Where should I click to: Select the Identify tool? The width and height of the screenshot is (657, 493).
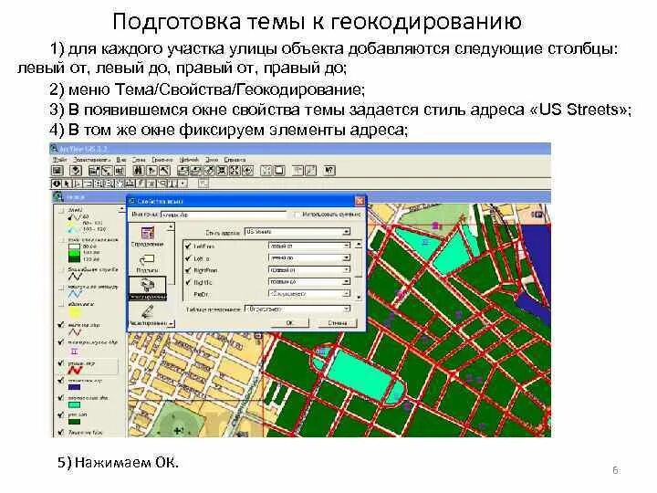point(57,184)
